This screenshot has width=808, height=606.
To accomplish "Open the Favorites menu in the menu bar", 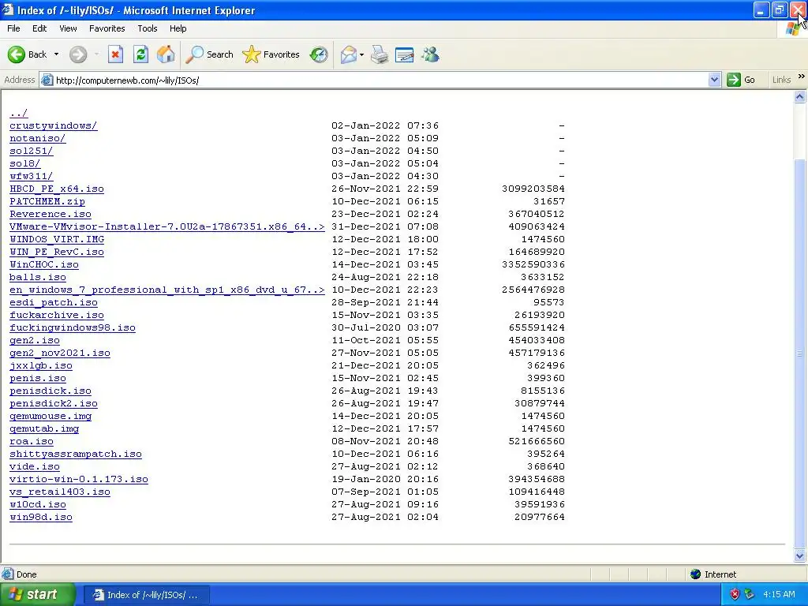I will point(107,28).
